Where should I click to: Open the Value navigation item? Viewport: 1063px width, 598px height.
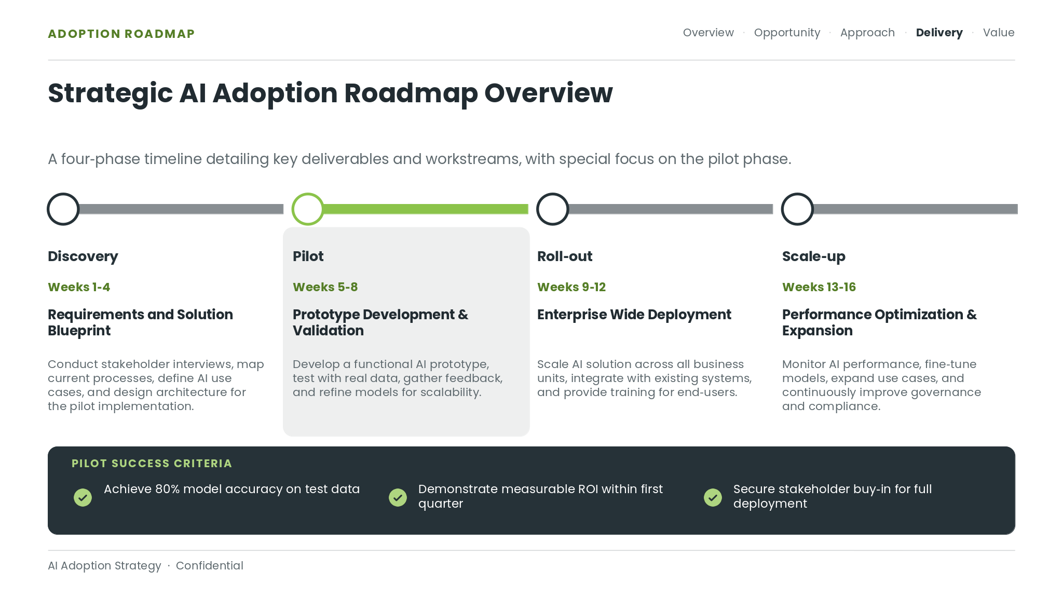pyautogui.click(x=998, y=33)
